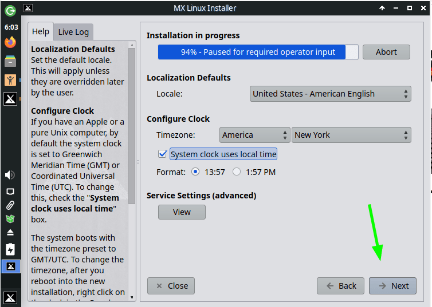Click the 6:03 panel clock
The width and height of the screenshot is (432, 307).
[x=11, y=27]
